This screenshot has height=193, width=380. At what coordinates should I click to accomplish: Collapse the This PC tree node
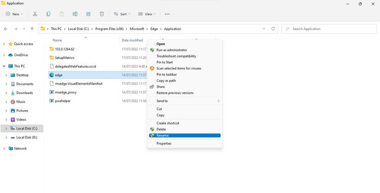4,66
